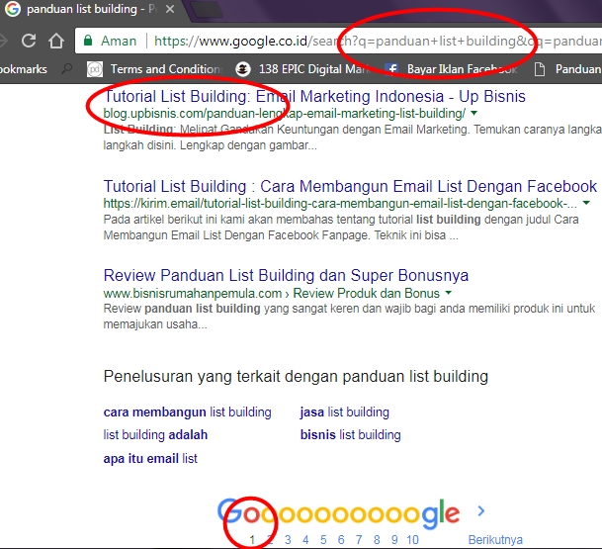
Task: Open the 'Panduan' bookmark
Action: (x=578, y=69)
